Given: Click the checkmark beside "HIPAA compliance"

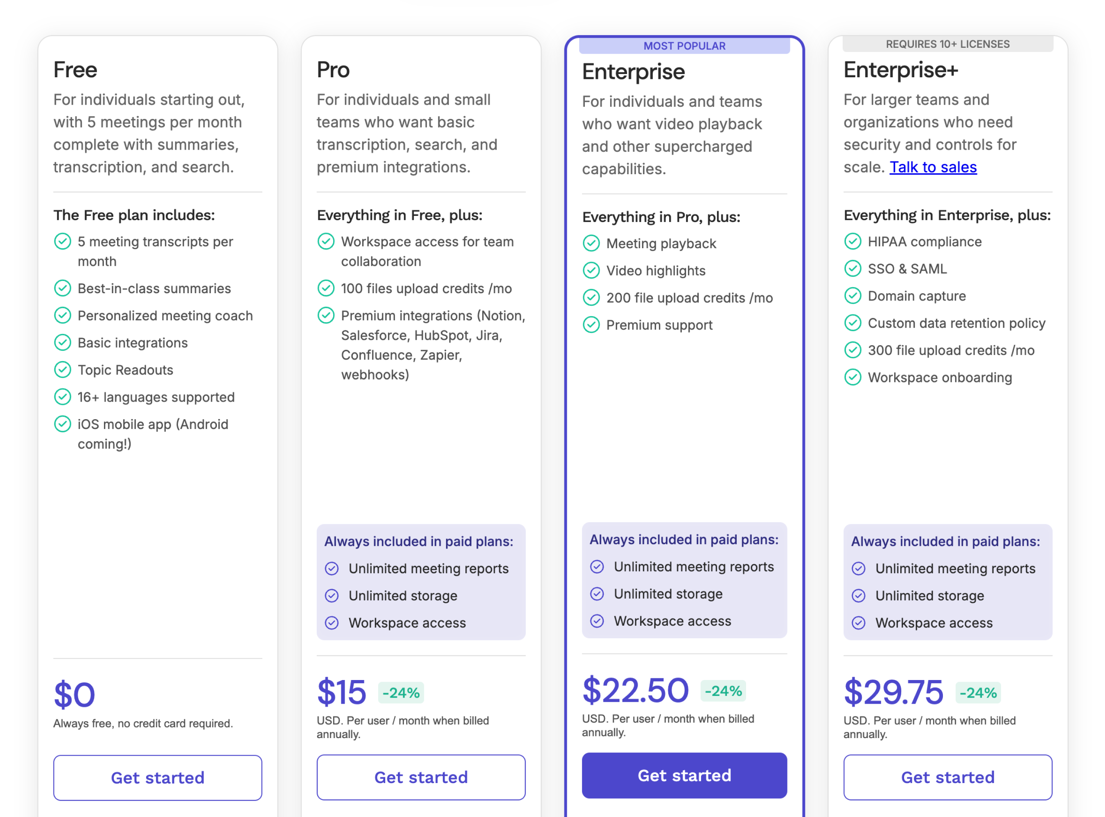Looking at the screenshot, I should tap(852, 241).
